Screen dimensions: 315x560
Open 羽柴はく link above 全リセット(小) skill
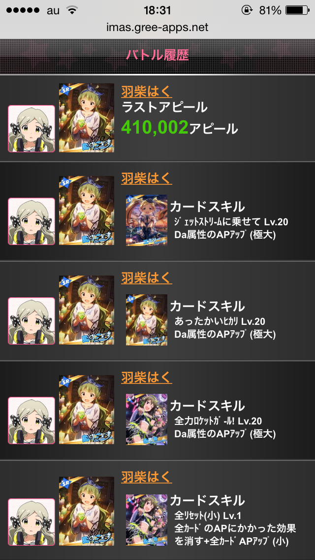pos(147,477)
